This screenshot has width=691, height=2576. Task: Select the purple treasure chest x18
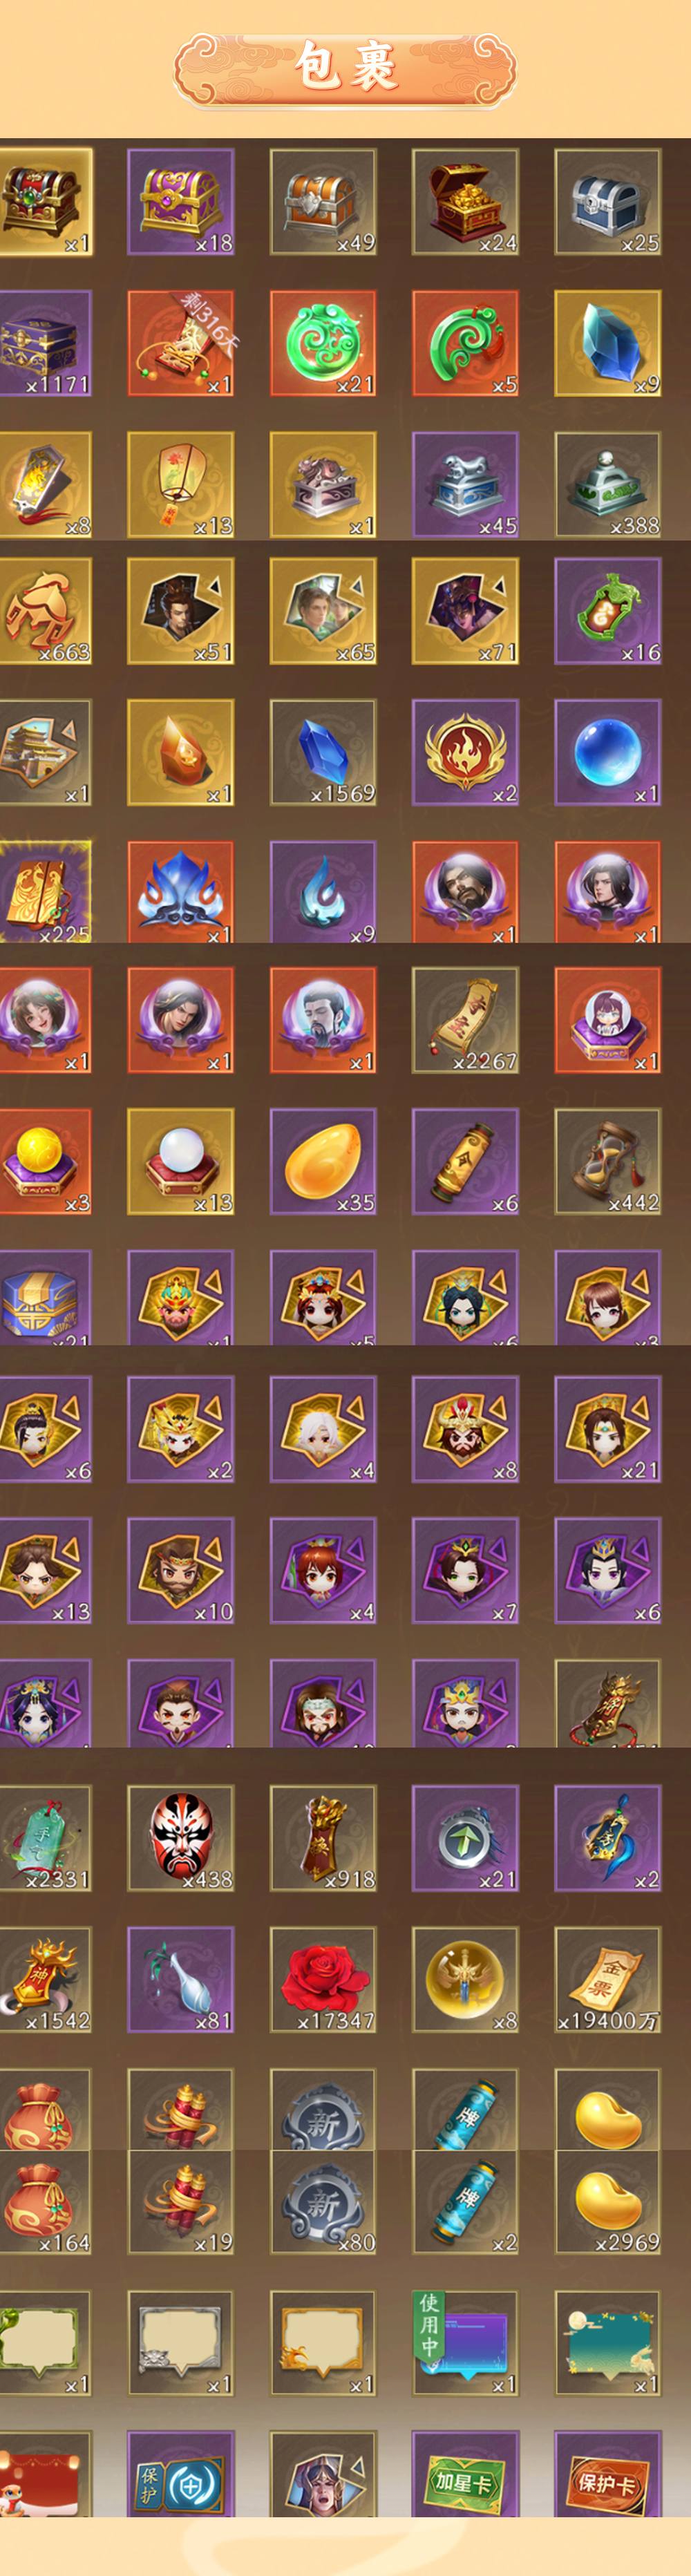(x=180, y=202)
